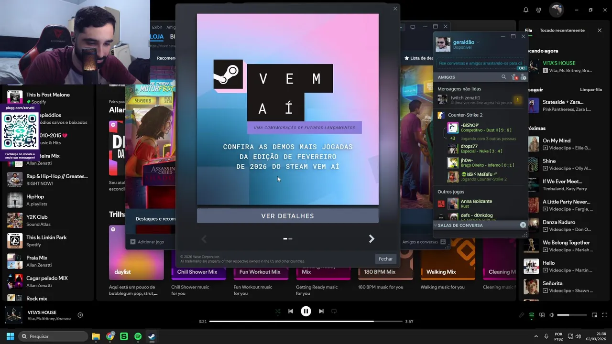Open the unread chat from twitch zenatt1
This screenshot has width=612, height=344.
coord(480,100)
